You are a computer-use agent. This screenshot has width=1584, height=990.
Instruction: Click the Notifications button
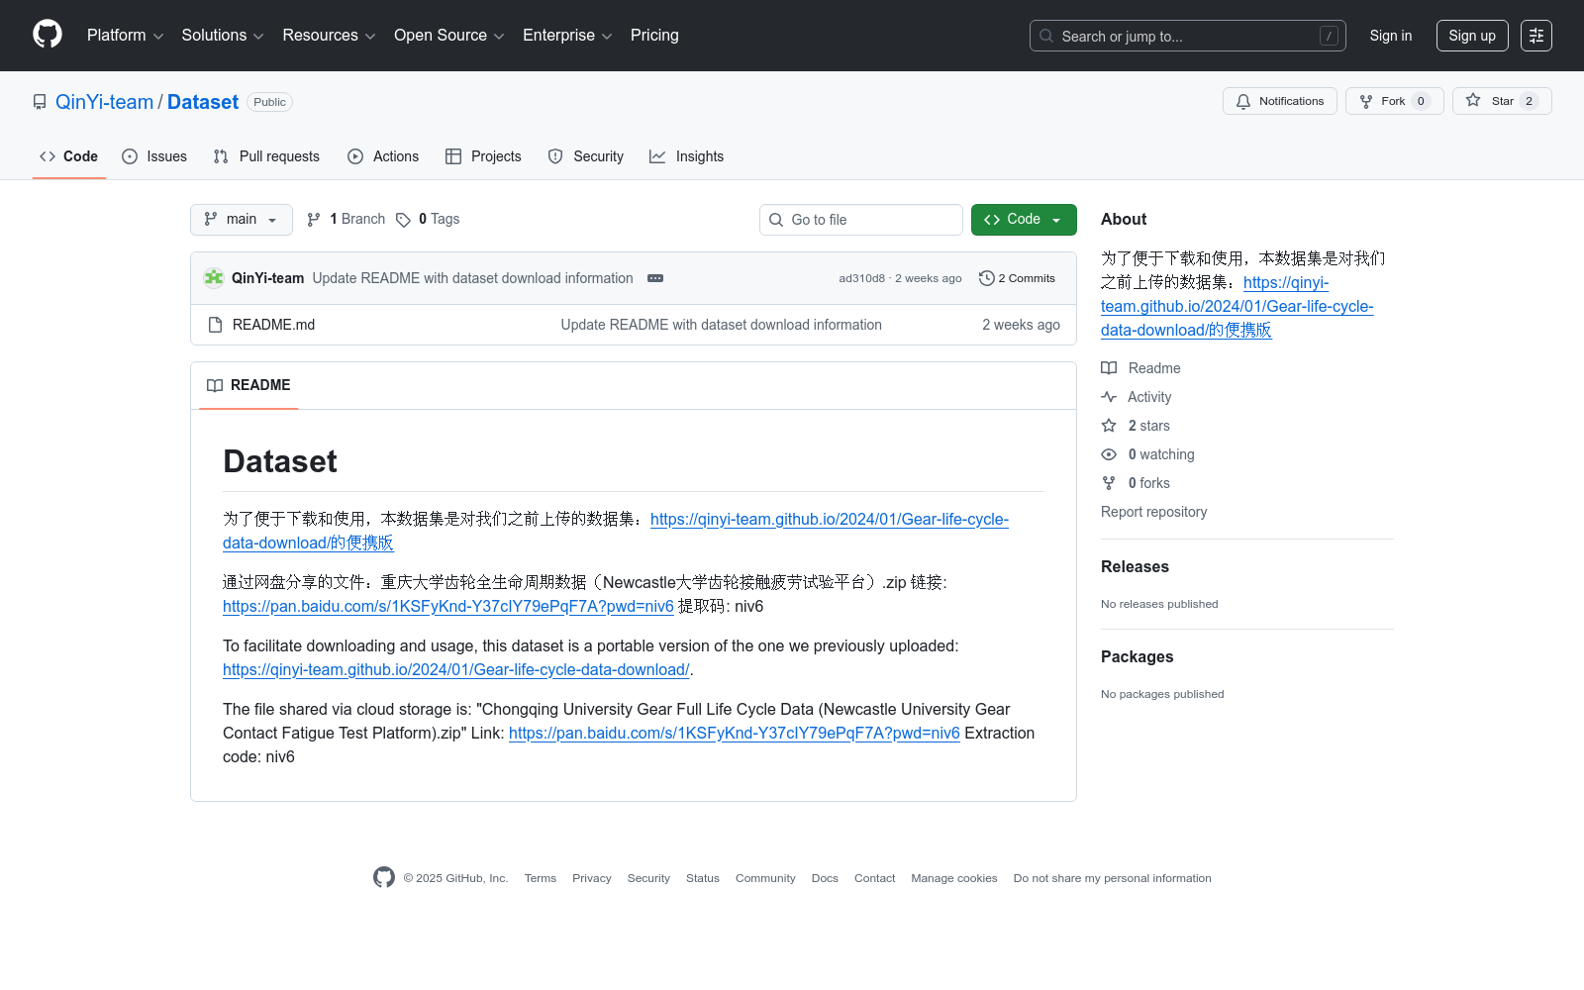(x=1280, y=101)
